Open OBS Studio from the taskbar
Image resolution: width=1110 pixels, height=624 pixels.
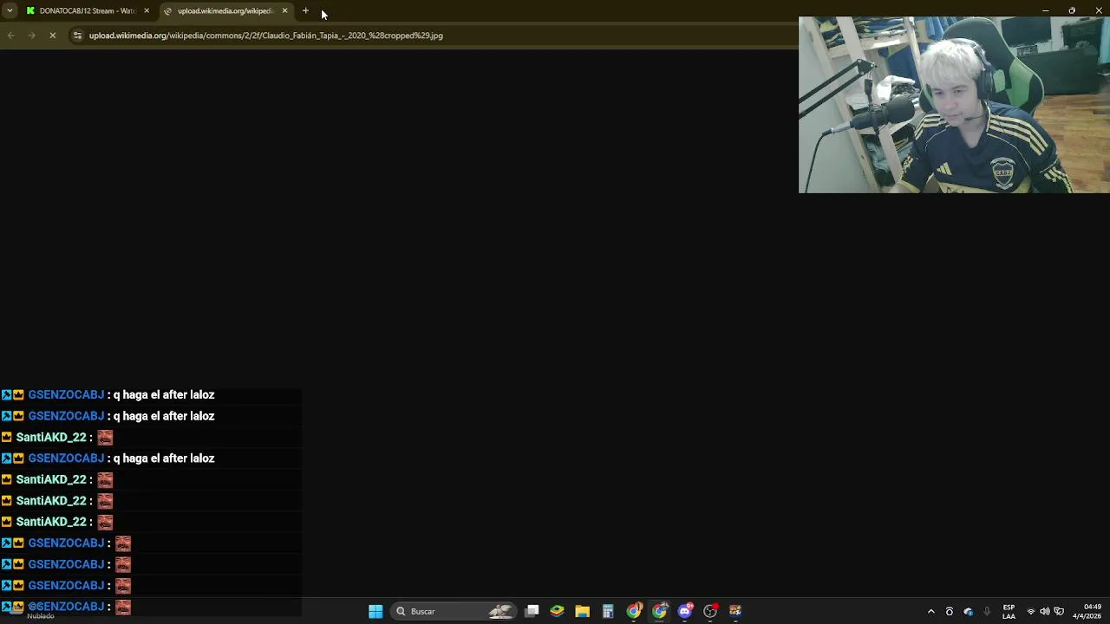coord(710,611)
